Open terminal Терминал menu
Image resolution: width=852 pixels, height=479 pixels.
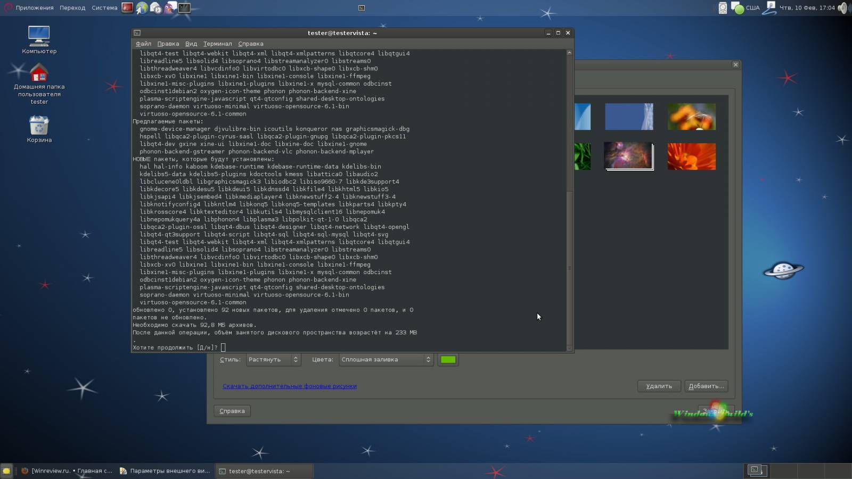click(217, 44)
